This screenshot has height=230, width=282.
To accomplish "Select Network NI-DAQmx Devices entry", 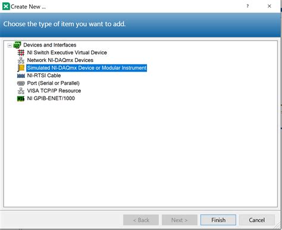I will tap(60, 60).
